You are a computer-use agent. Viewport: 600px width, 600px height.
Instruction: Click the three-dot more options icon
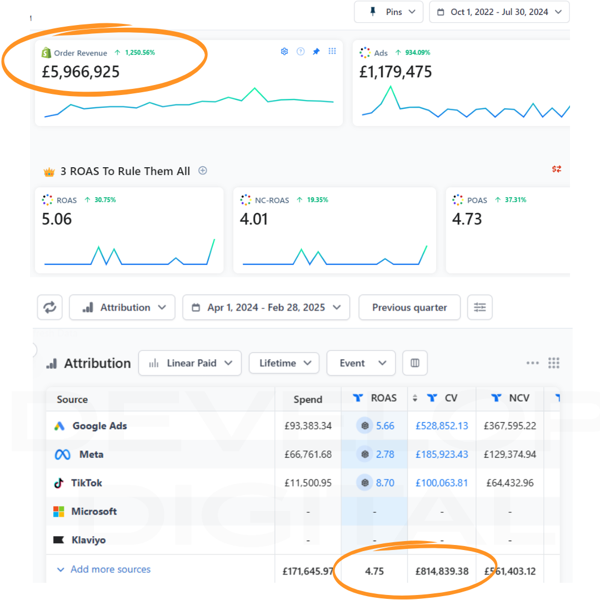click(532, 363)
